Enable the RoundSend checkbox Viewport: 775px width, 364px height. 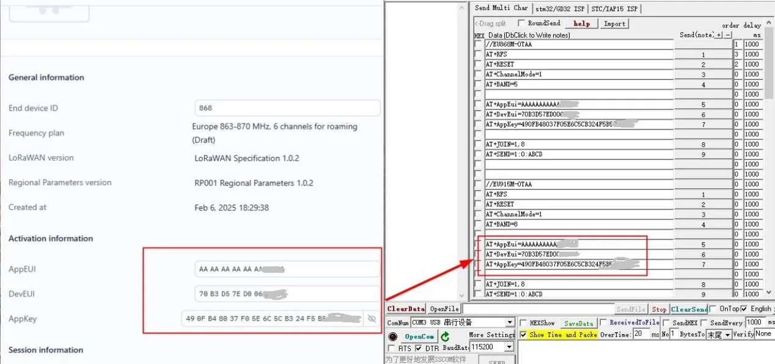tap(521, 23)
